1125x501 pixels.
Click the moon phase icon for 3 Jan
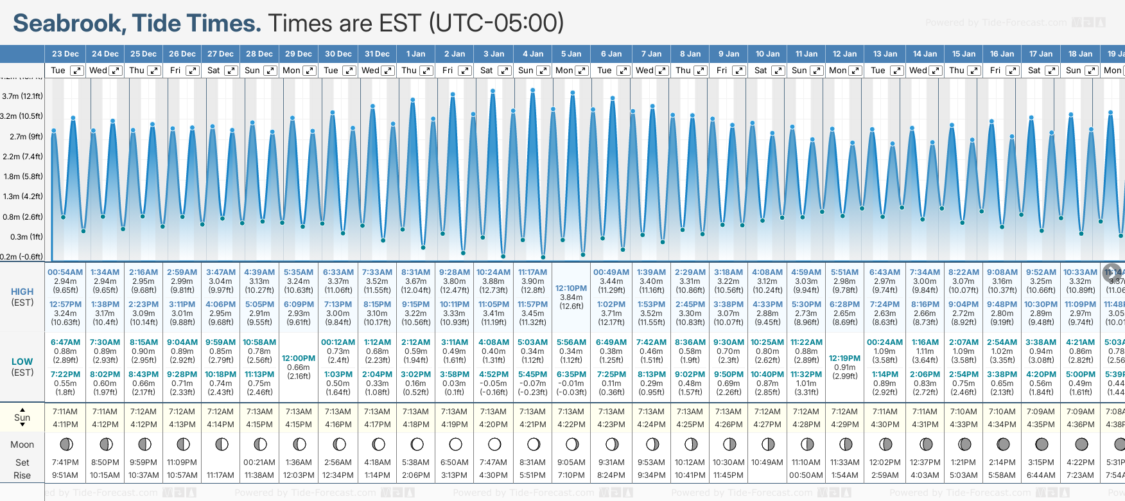(494, 444)
